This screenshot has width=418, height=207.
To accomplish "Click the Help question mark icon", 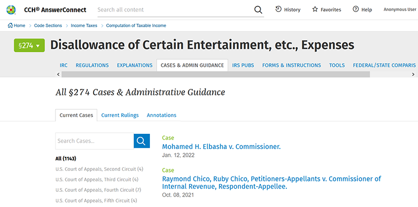I will (355, 9).
